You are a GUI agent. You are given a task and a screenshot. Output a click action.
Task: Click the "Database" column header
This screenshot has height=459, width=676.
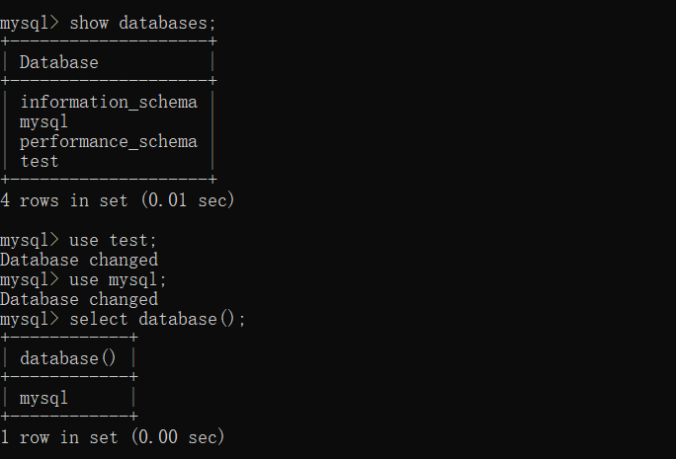point(59,62)
